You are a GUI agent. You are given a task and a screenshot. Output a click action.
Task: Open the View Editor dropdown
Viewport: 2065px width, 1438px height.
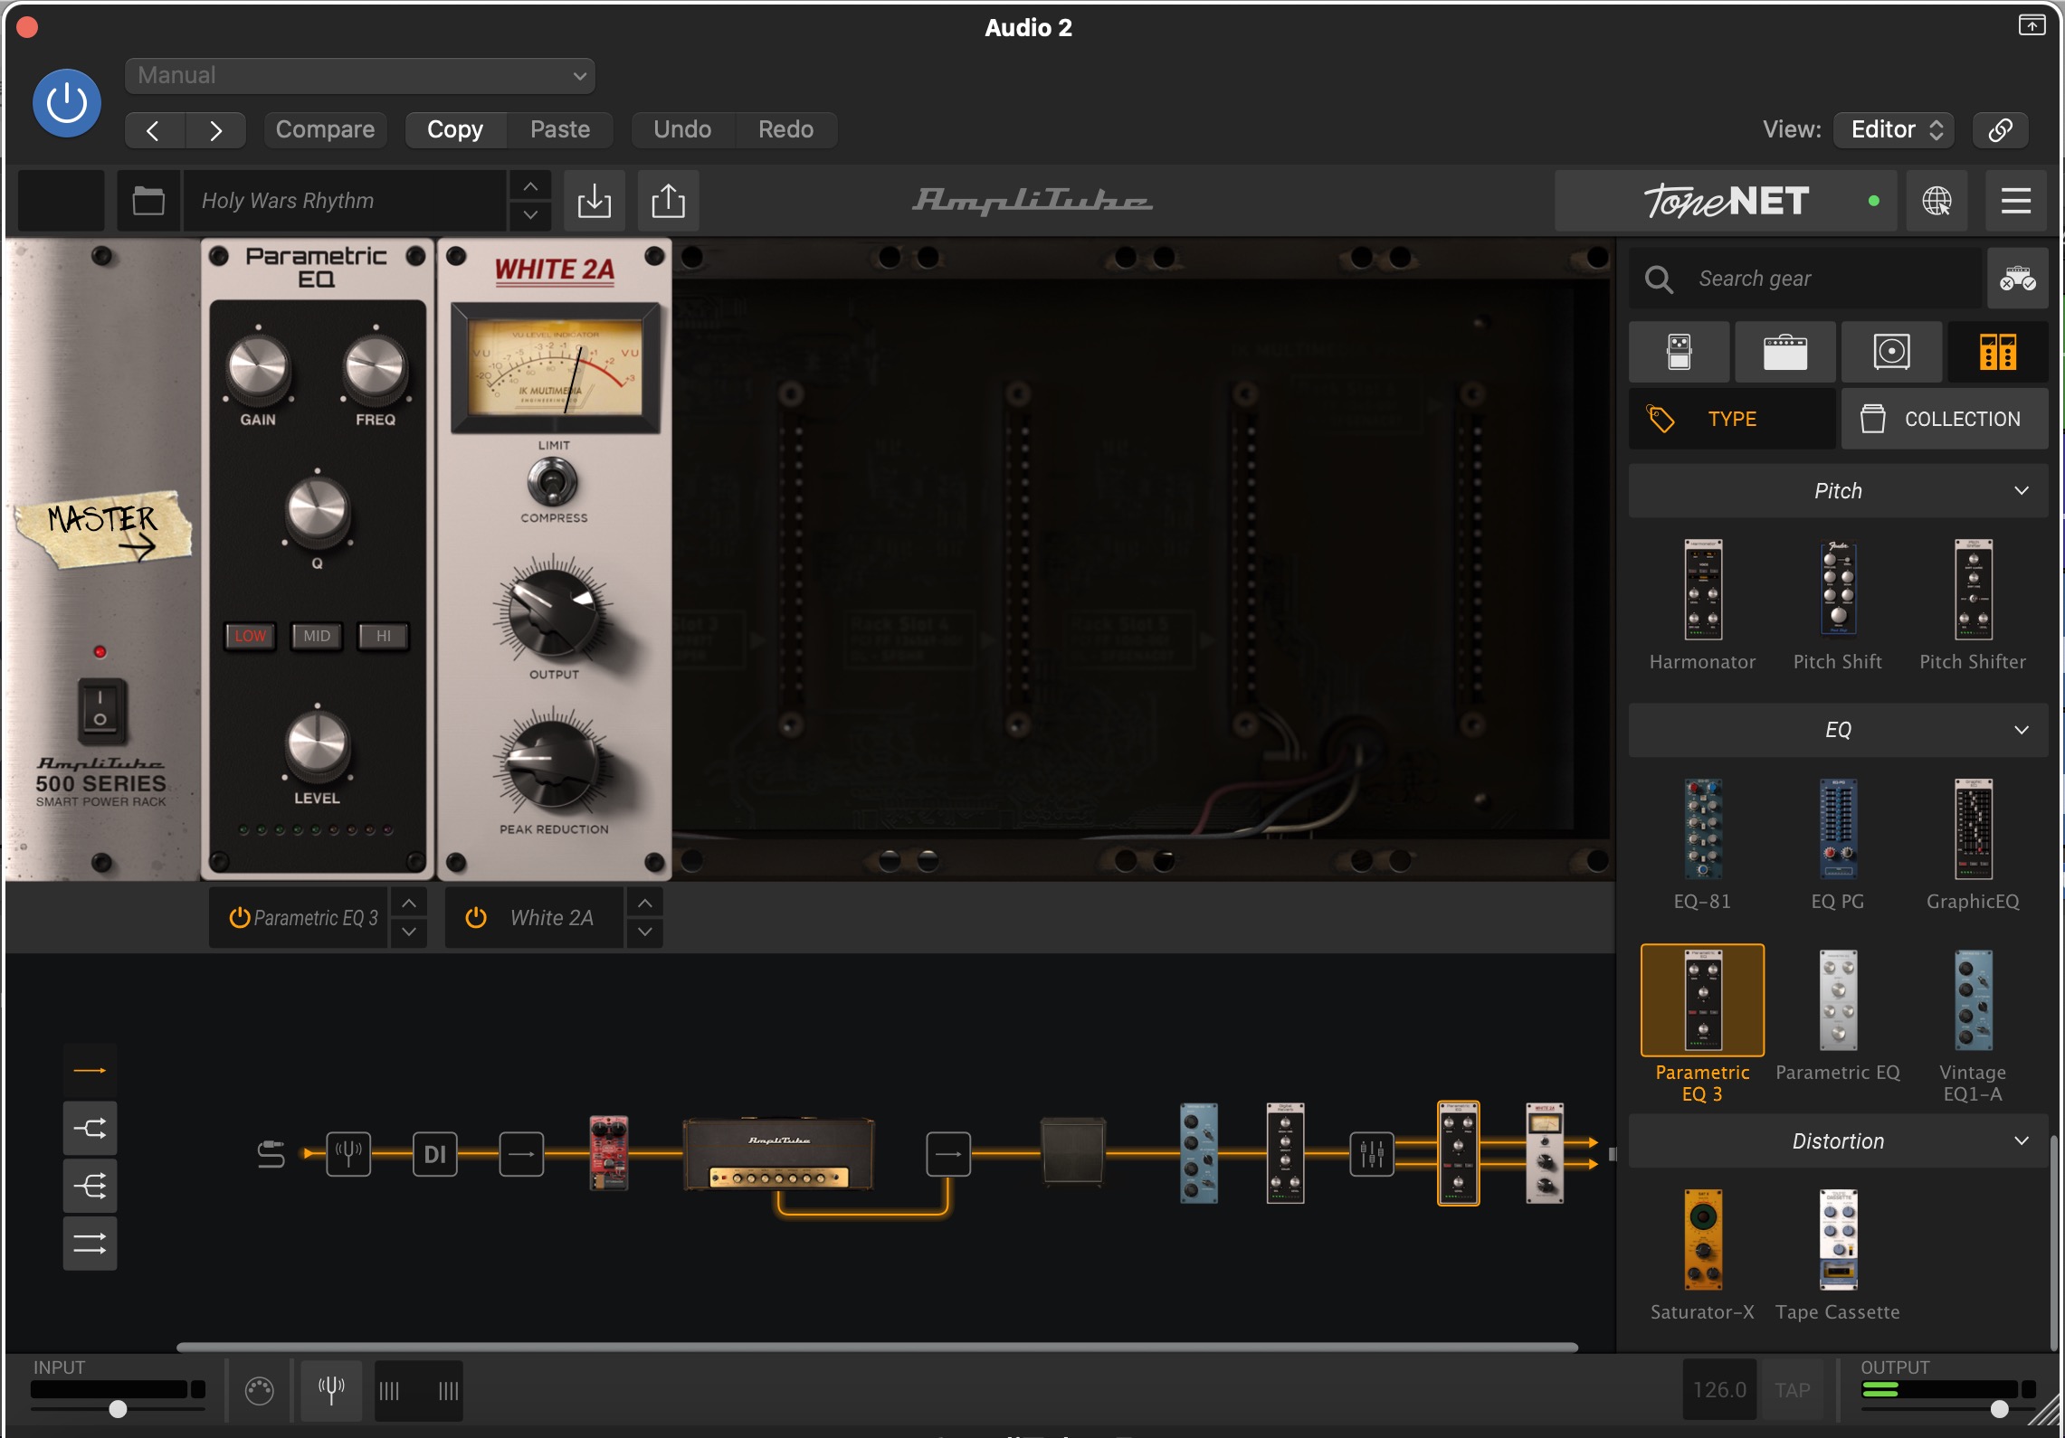[x=1894, y=129]
